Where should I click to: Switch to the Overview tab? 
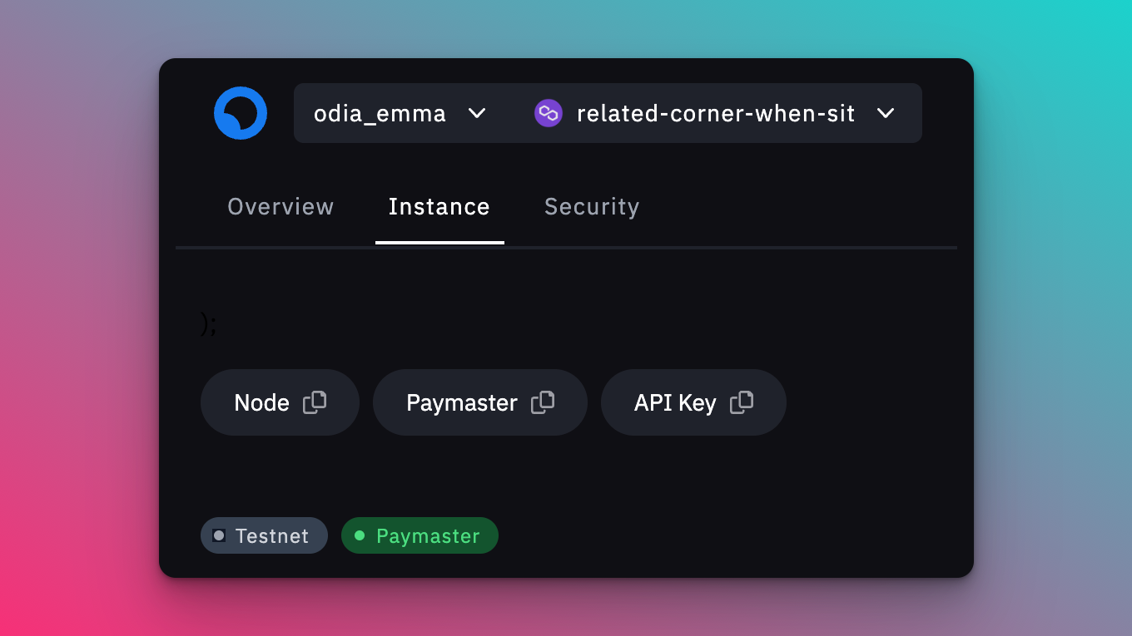click(281, 206)
